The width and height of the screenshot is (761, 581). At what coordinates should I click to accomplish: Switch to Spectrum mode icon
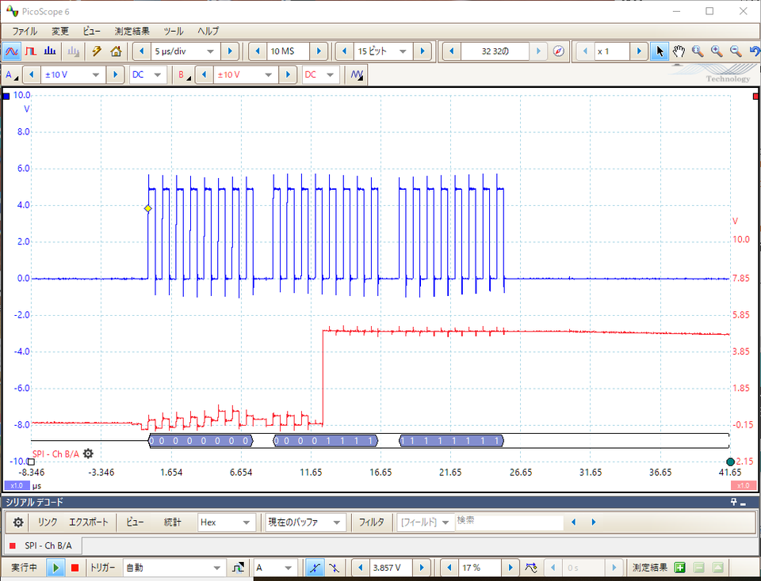coord(50,51)
